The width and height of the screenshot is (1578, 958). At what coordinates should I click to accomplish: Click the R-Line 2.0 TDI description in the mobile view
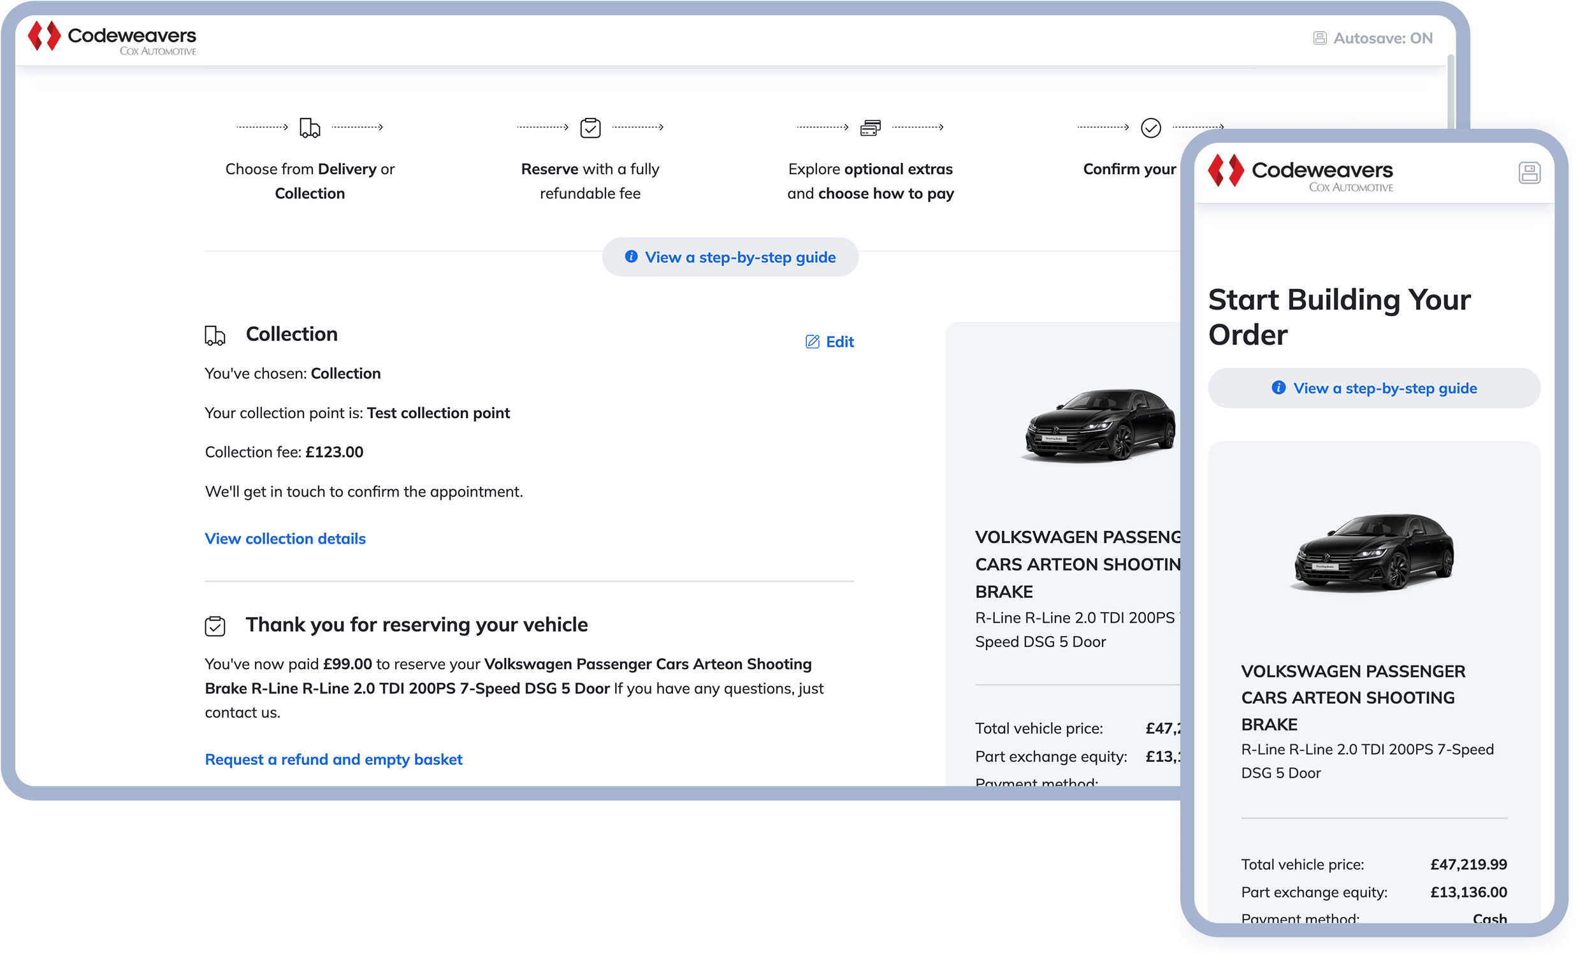1366,762
